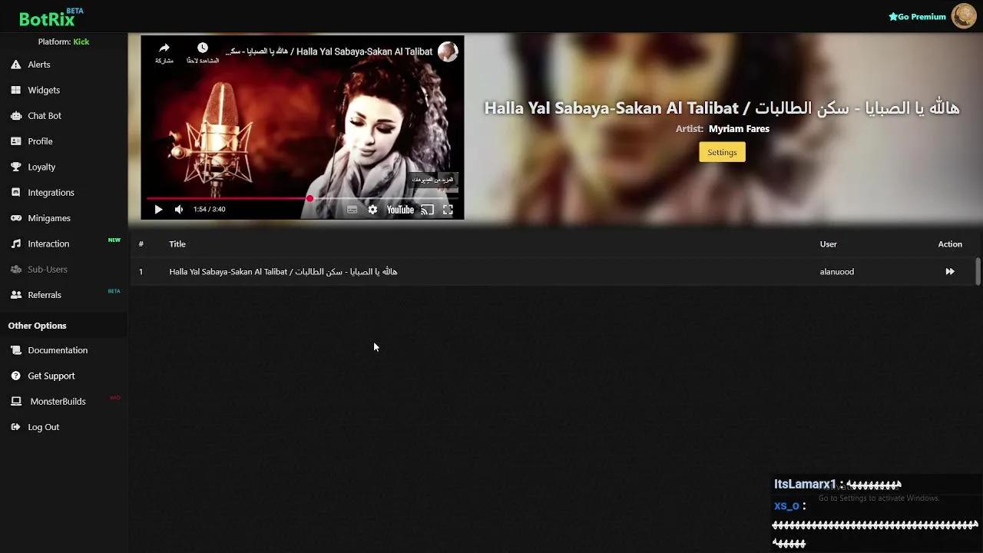
Task: Click the Documentation link
Action: click(58, 350)
